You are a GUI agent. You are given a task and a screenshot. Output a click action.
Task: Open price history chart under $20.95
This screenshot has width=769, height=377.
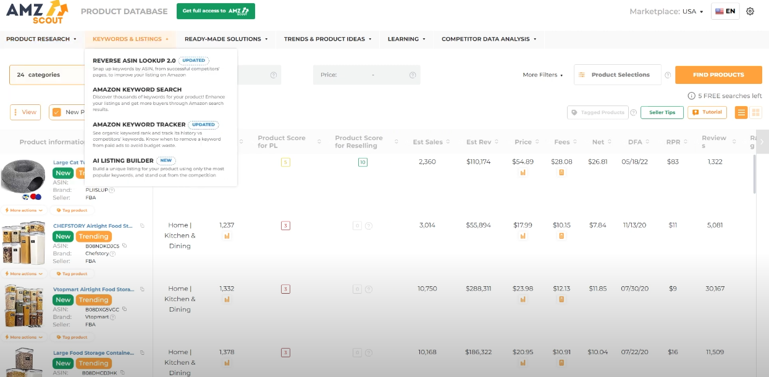(523, 363)
